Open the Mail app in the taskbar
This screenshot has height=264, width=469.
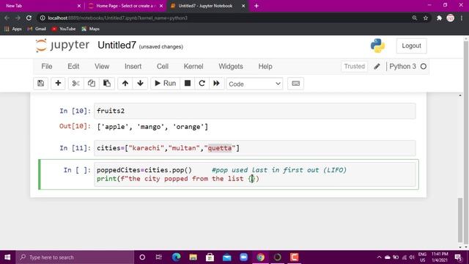[x=227, y=257]
